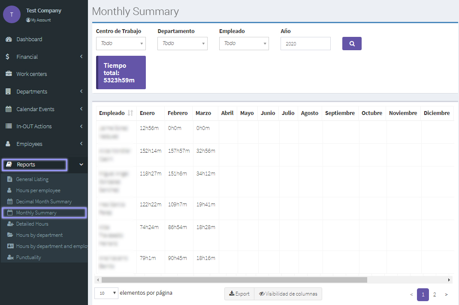
Task: Click the horizontal table scrollbar
Action: tap(234, 280)
